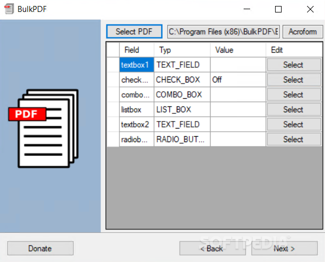Select the textbox1 field cell
The image size is (325, 262).
pyautogui.click(x=137, y=65)
